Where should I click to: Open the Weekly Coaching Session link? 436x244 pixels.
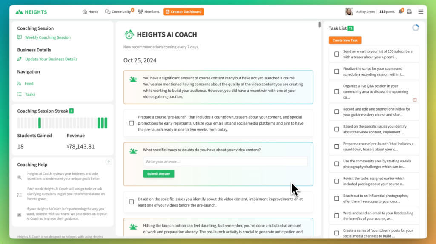click(x=47, y=37)
